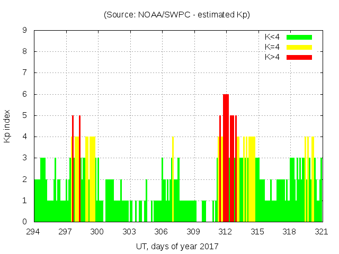339x254 pixels.
Task: Click the "K>4" legend label text
Action: point(273,57)
